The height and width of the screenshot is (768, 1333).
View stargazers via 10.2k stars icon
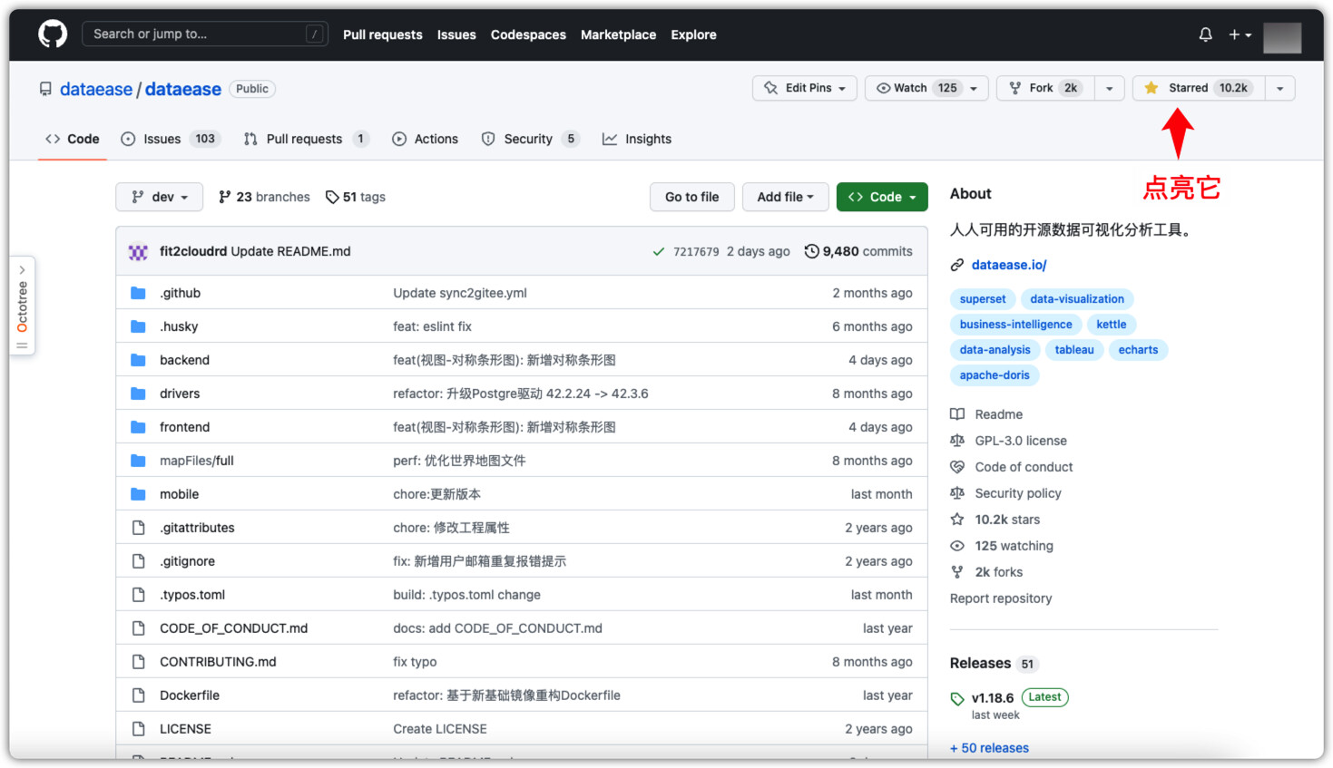coord(957,520)
